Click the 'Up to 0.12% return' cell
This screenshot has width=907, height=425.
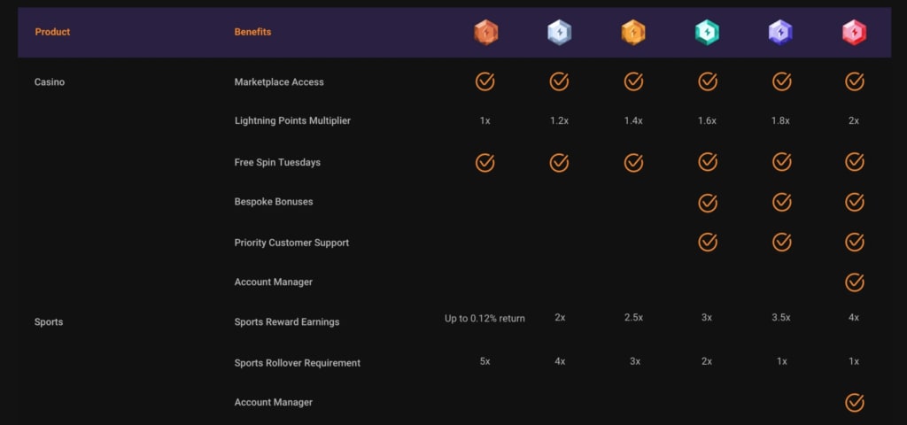coord(485,319)
